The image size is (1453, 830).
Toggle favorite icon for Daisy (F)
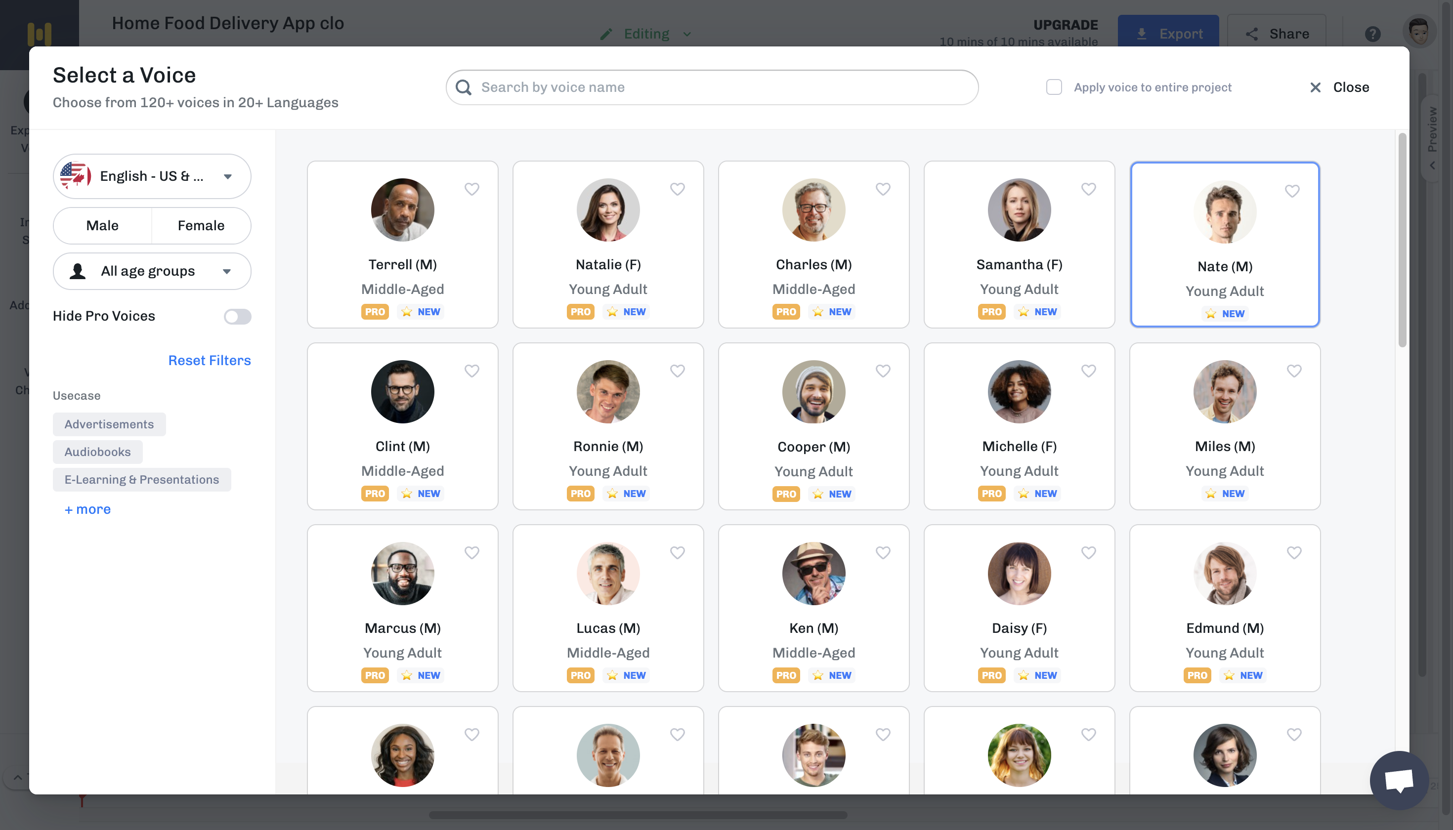pos(1088,553)
